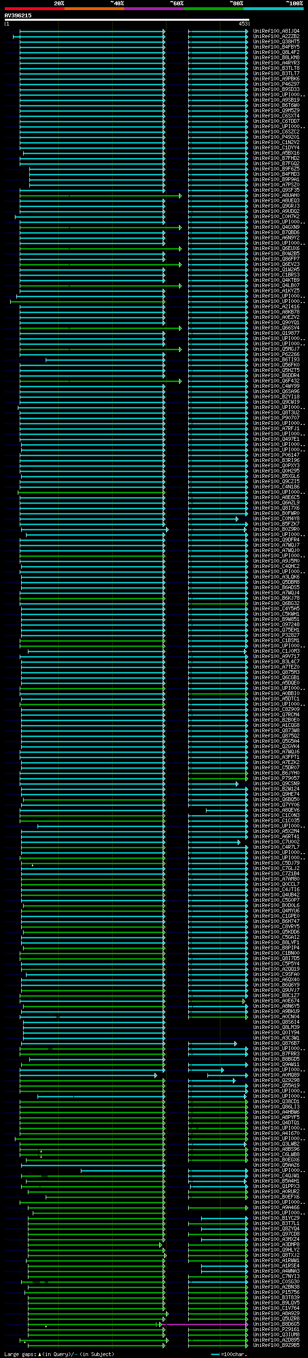Select hit label UniRef100_Q9SF35

pos(276,190)
